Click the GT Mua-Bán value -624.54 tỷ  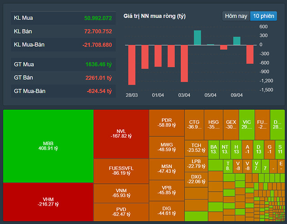99,91
